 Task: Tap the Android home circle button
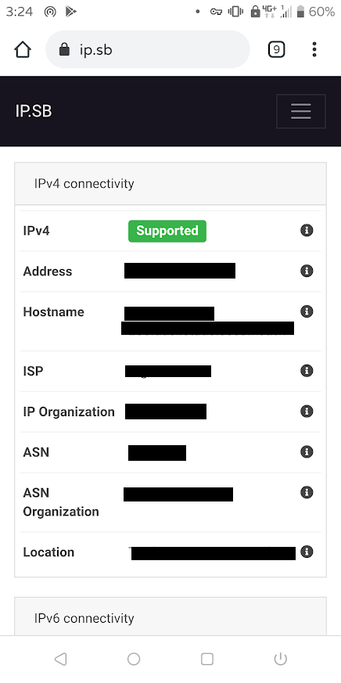pyautogui.click(x=134, y=659)
